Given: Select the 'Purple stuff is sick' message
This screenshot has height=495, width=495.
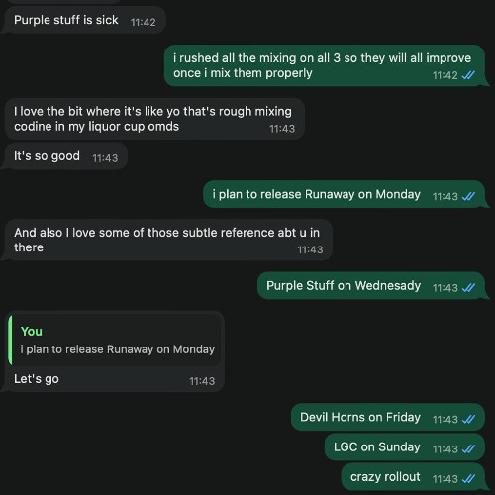Looking at the screenshot, I should pyautogui.click(x=85, y=20).
